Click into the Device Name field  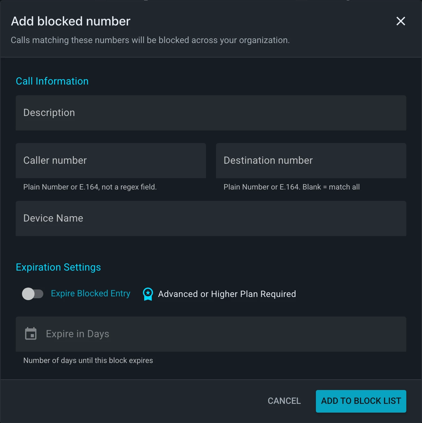[x=211, y=218]
